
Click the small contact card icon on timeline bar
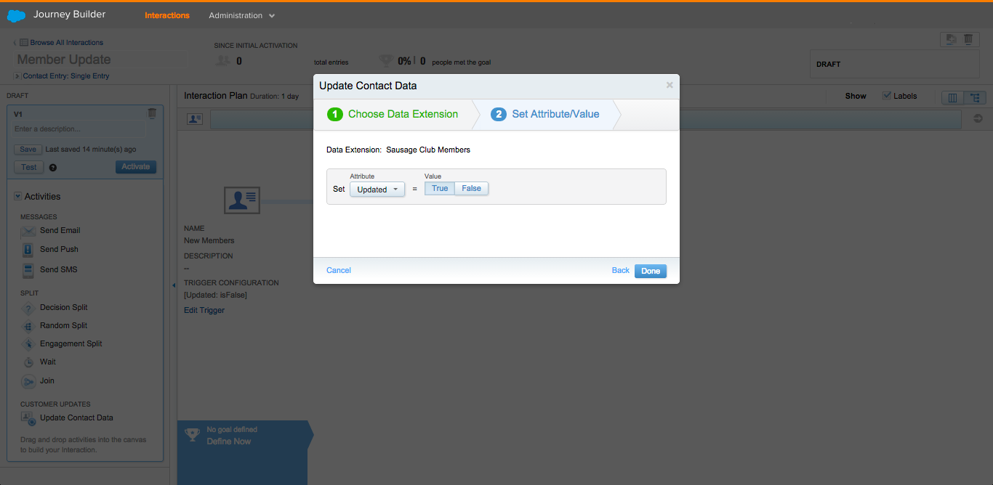click(195, 119)
